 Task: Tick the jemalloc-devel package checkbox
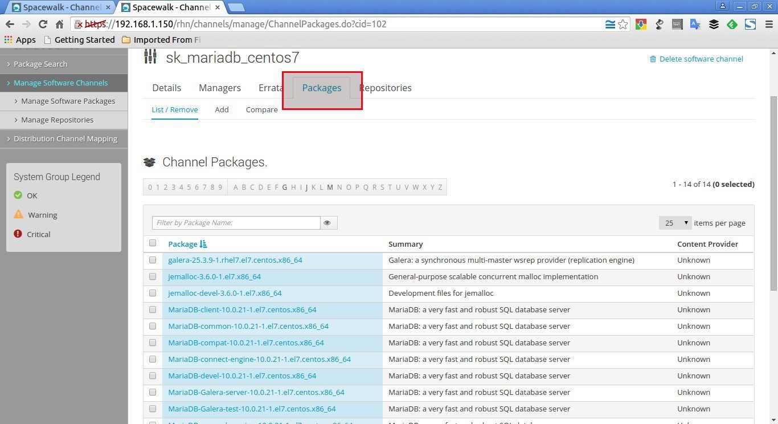pos(153,293)
